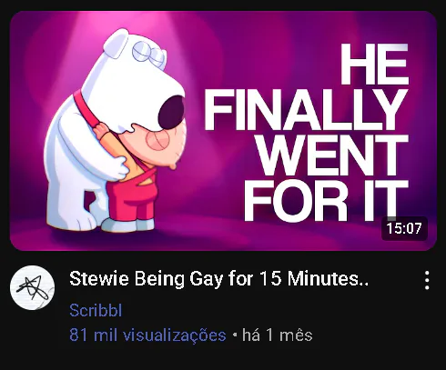Click the word 'HE' on thumbnail
Viewport: 446px width, 370px height.
tap(374, 65)
